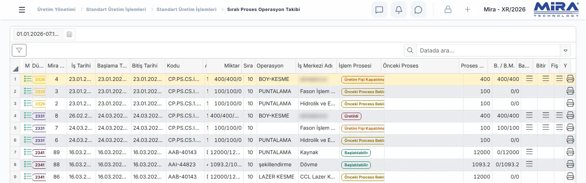Sort by Operasyon column header
The image size is (586, 183).
tap(276, 66)
